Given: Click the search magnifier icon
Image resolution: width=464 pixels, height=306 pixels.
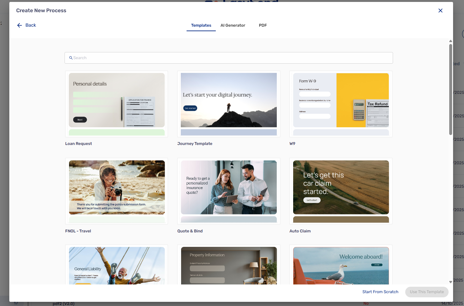Looking at the screenshot, I should [x=71, y=58].
